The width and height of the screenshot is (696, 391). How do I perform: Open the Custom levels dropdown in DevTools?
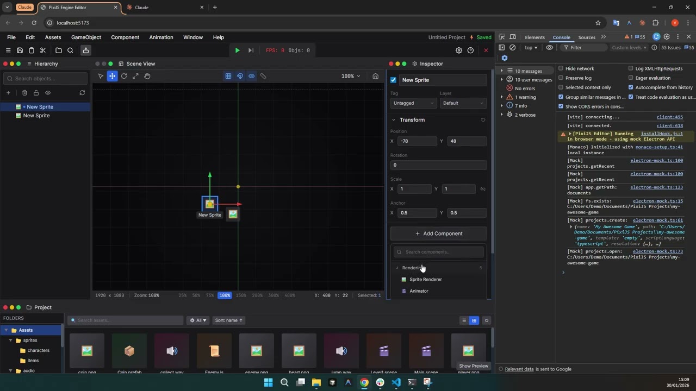point(629,48)
